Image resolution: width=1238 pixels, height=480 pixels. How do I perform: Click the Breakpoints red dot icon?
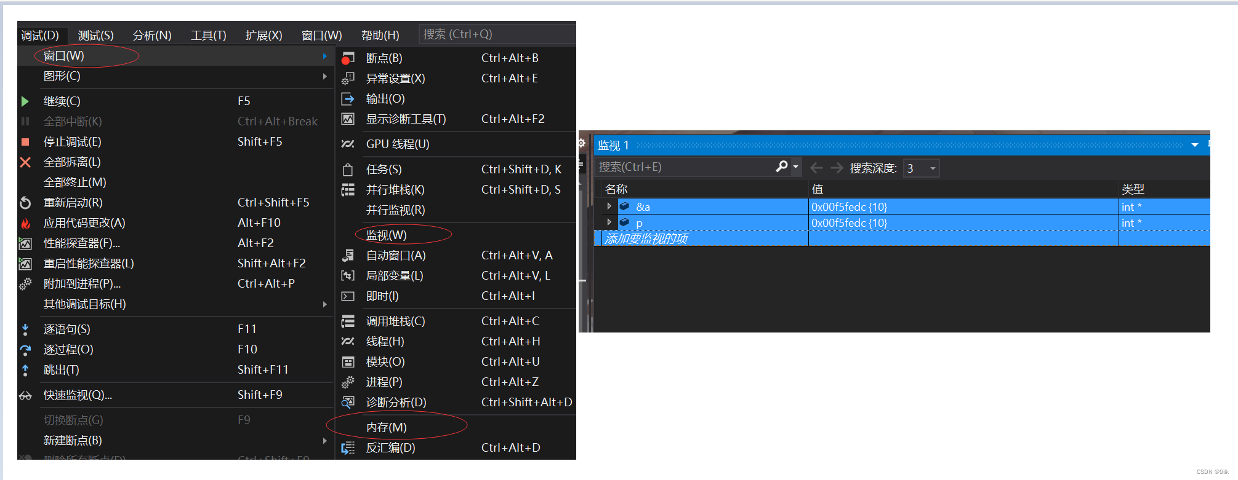click(348, 58)
